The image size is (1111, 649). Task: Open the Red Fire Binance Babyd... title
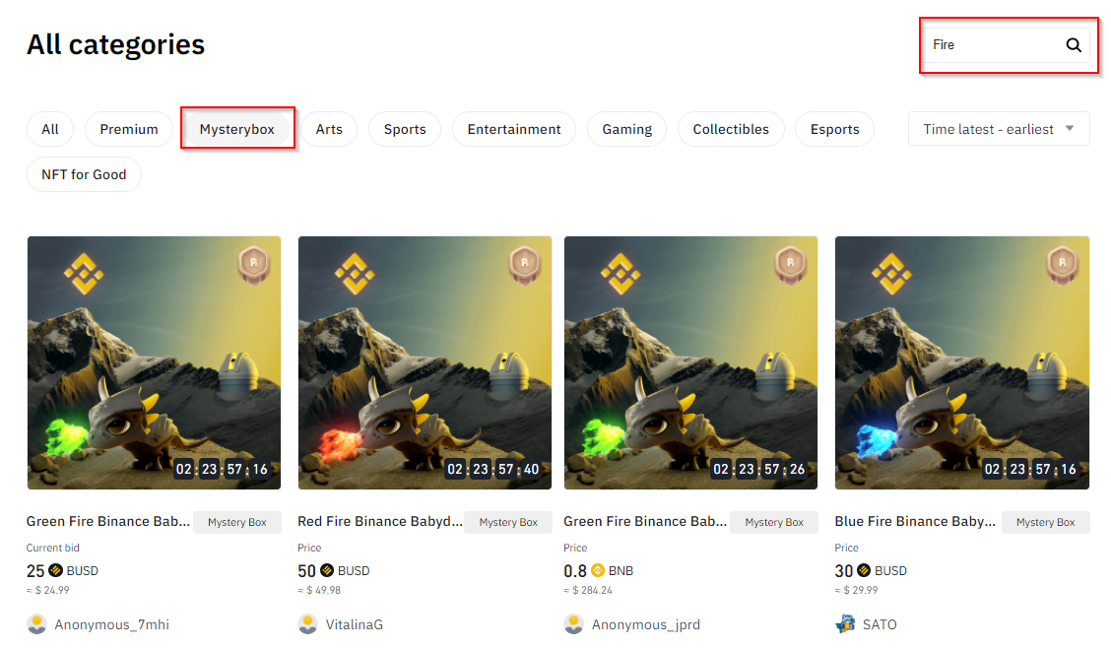tap(380, 522)
